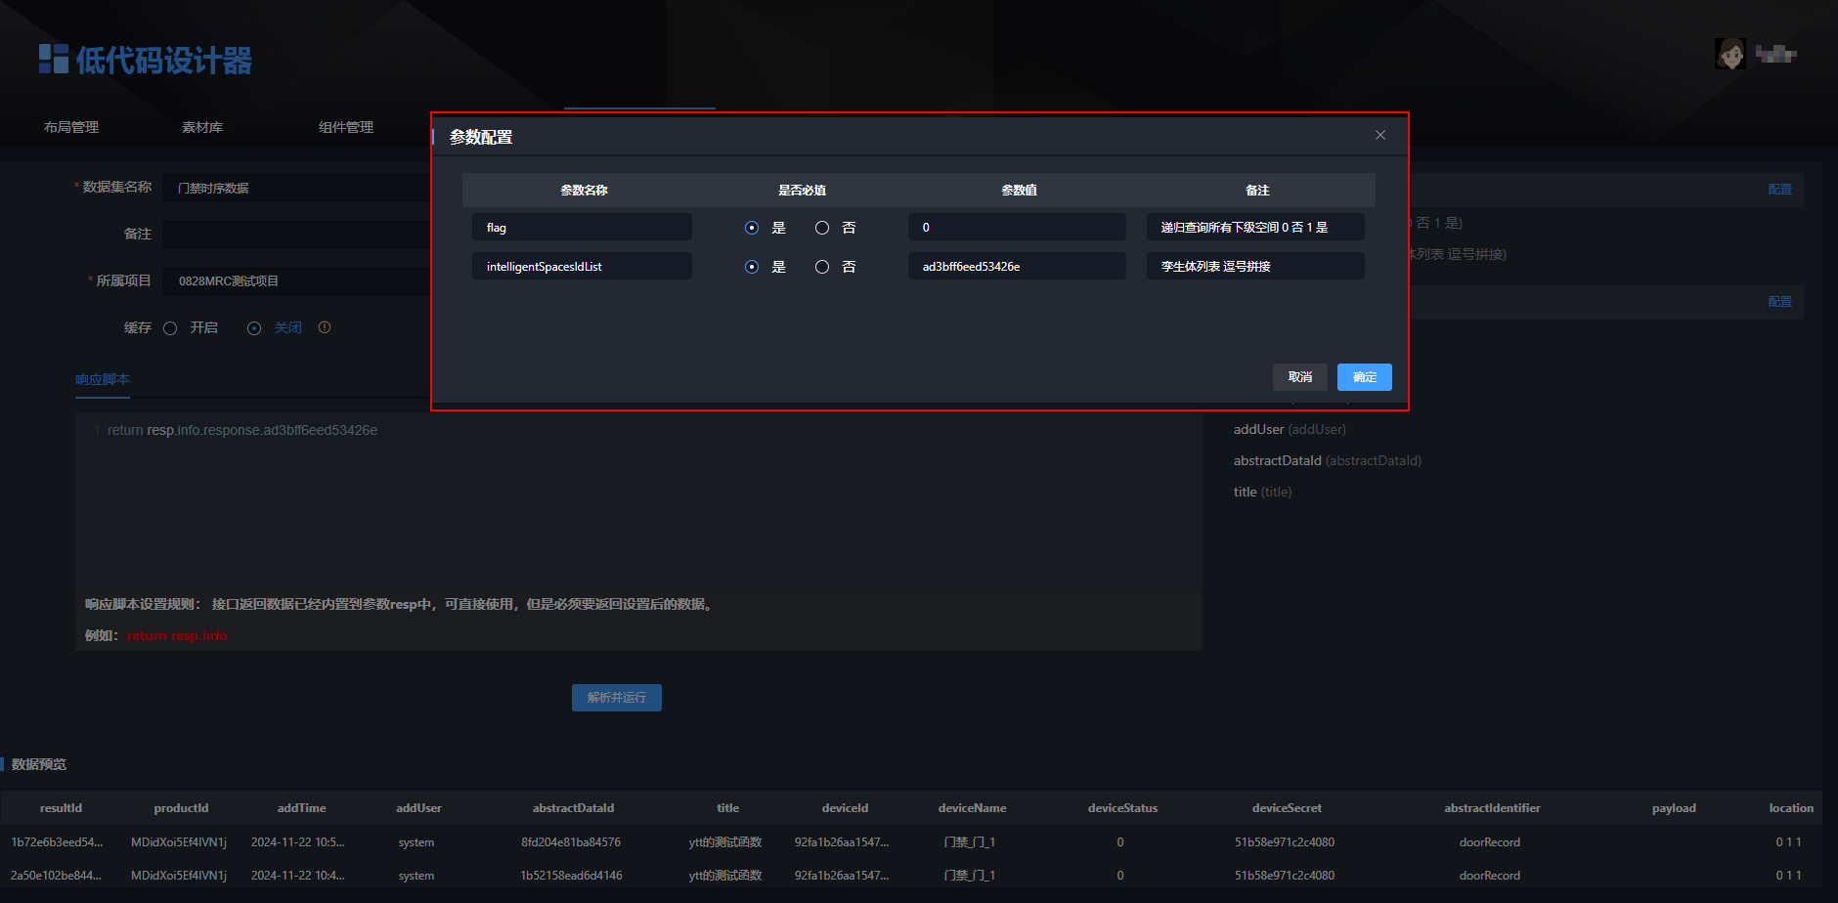Close the 参数配置 dialog
The image size is (1838, 903).
pyautogui.click(x=1380, y=135)
